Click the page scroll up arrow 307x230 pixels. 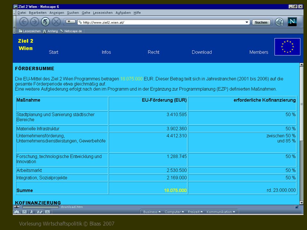(302, 65)
